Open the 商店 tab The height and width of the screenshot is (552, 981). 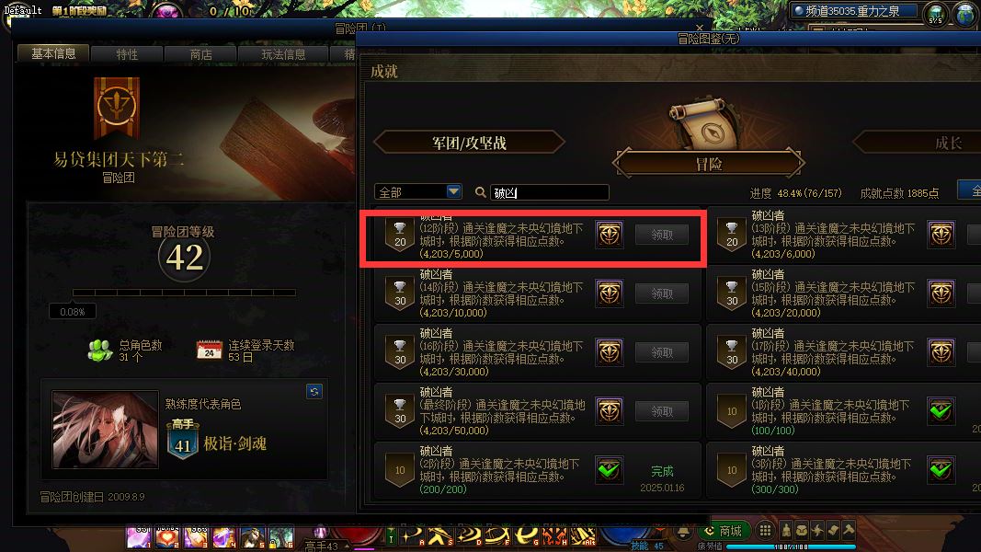(x=200, y=54)
